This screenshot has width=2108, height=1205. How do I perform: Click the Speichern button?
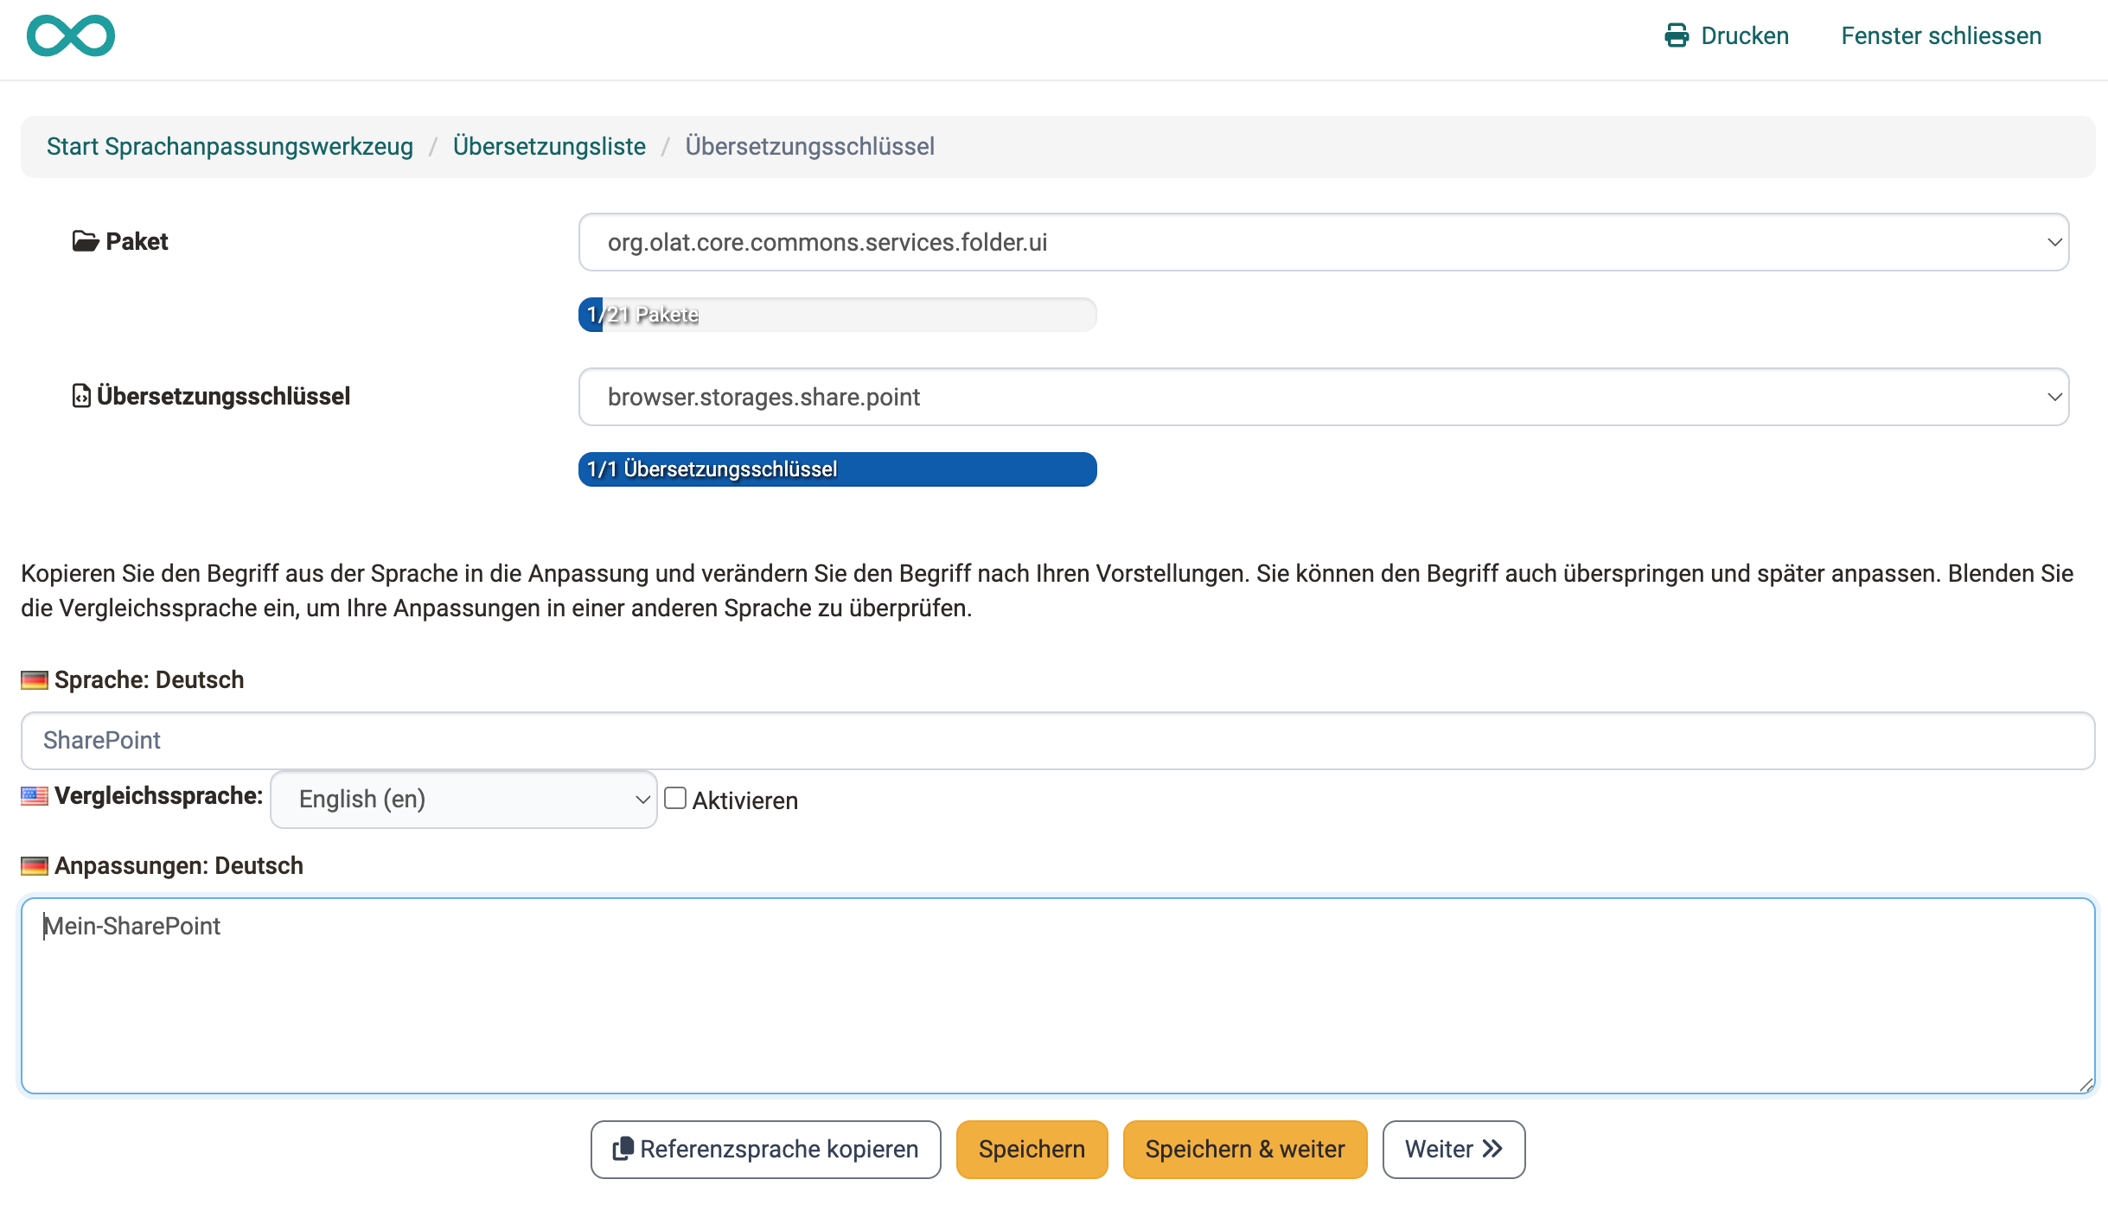point(1032,1149)
